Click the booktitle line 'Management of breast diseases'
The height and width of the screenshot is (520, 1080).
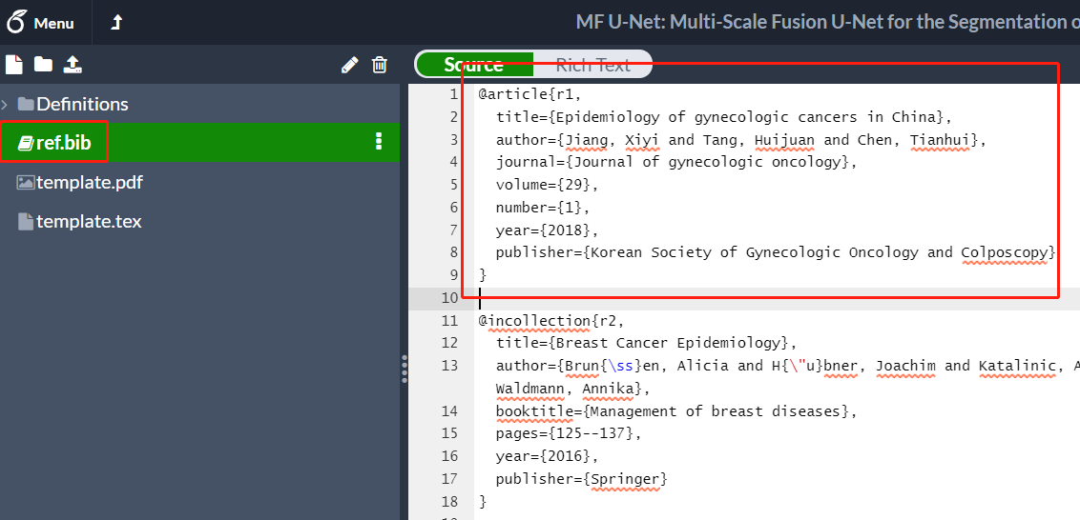[675, 411]
